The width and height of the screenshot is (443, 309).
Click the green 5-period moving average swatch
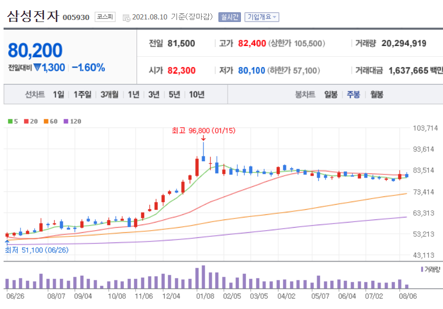point(10,121)
